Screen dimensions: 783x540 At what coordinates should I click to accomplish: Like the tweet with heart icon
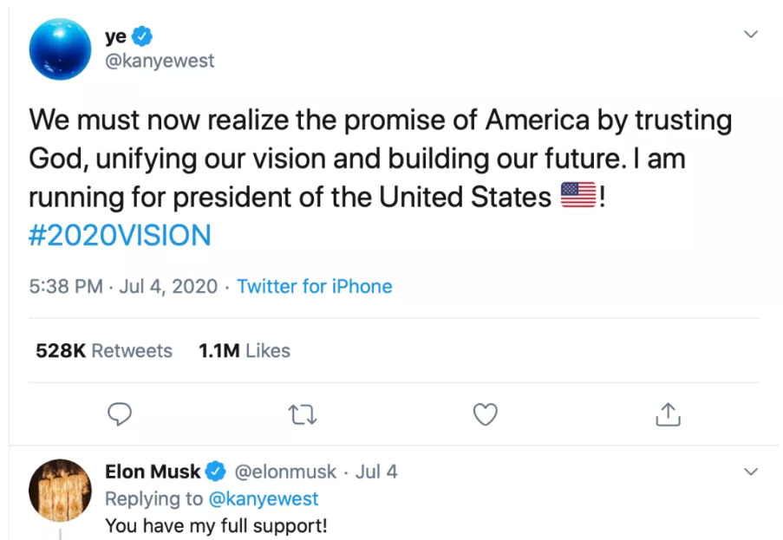pos(486,415)
